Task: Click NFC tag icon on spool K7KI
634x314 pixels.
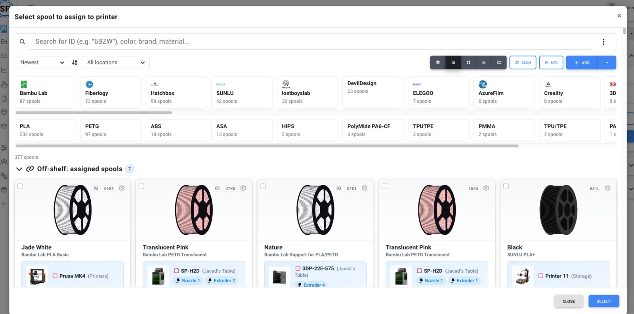Action: [x=339, y=188]
